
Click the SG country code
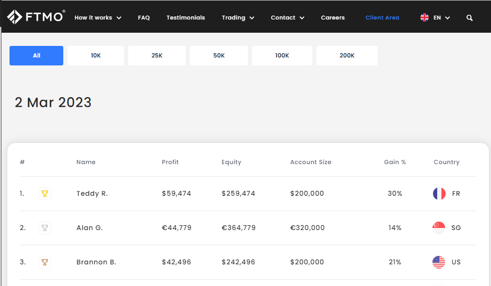pos(456,228)
